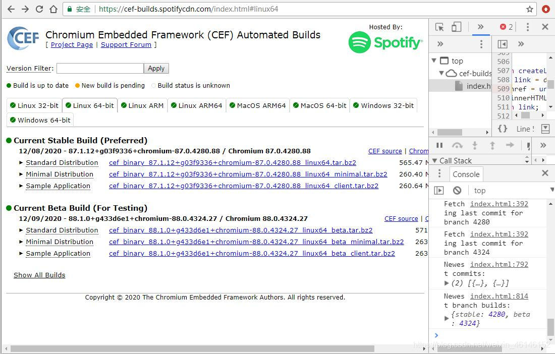This screenshot has width=555, height=354.
Task: Open the Project Page link
Action: coord(72,45)
